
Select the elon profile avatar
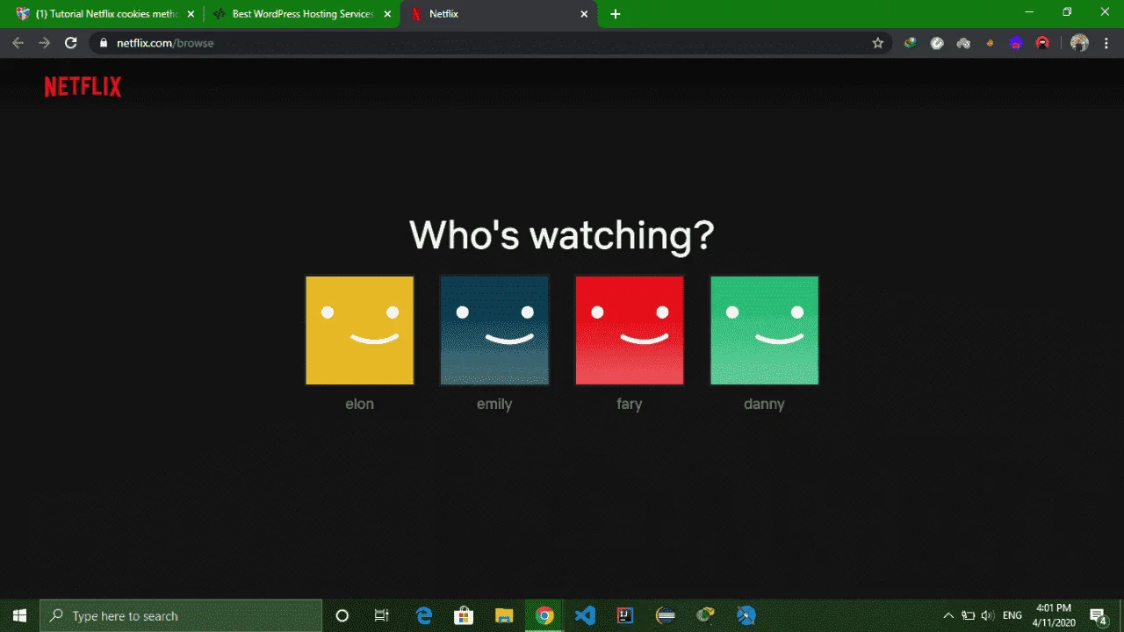(360, 330)
